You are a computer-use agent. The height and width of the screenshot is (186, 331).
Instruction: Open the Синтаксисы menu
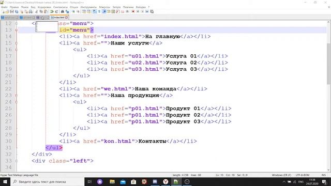pyautogui.click(x=61, y=7)
